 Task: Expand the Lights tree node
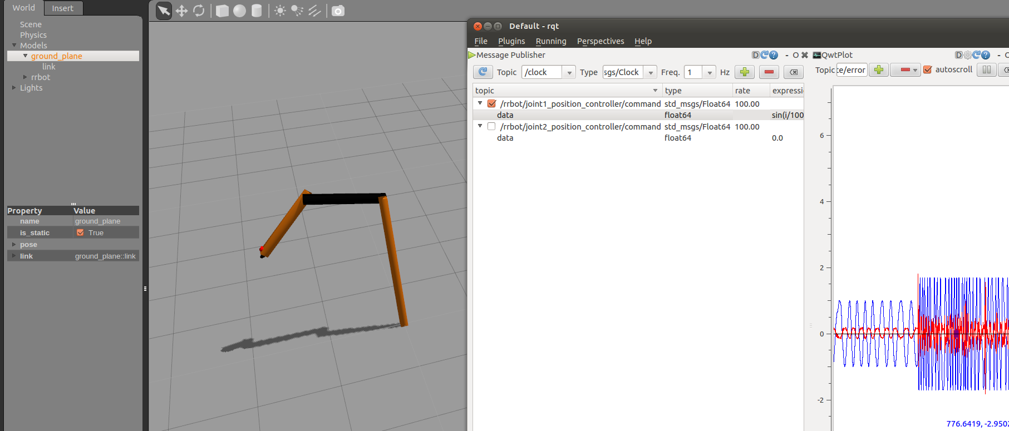[x=14, y=87]
